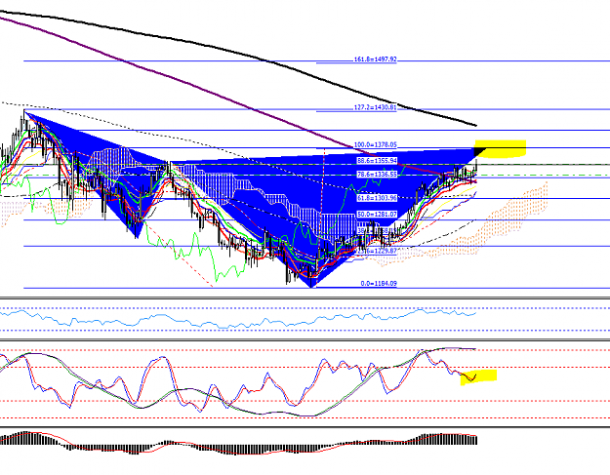Select the 78.6=1336.55 retracement label

(377, 175)
